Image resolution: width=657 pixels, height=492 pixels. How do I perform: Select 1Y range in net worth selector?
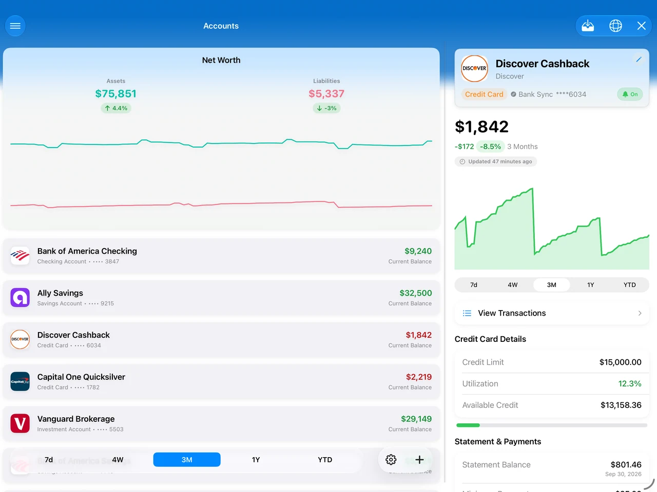[x=256, y=460]
